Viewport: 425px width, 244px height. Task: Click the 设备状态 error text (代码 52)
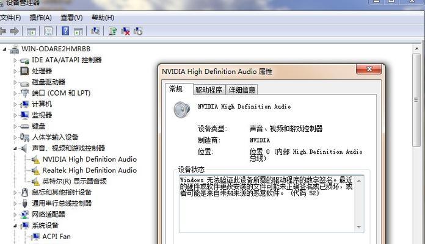click(266, 186)
